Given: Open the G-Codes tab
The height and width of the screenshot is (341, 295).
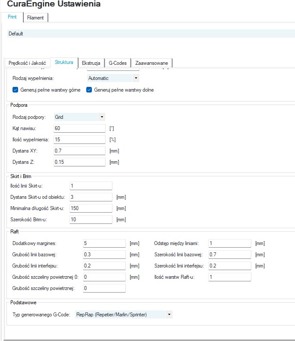Looking at the screenshot, I should 118,63.
